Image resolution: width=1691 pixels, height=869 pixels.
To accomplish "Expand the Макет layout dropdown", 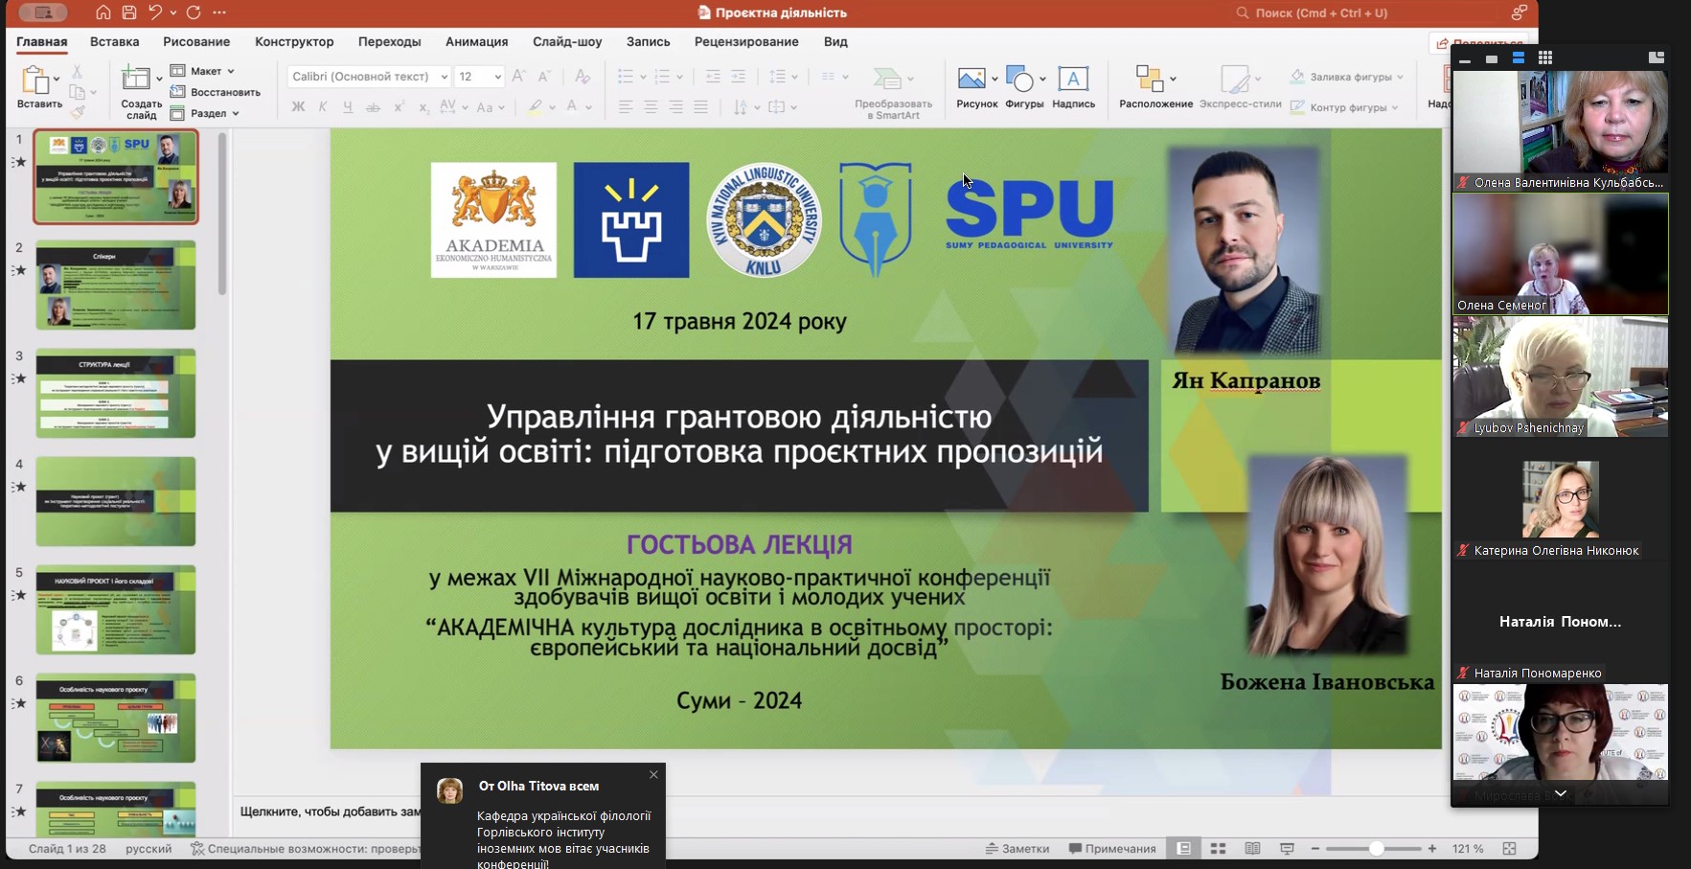I will tap(202, 71).
